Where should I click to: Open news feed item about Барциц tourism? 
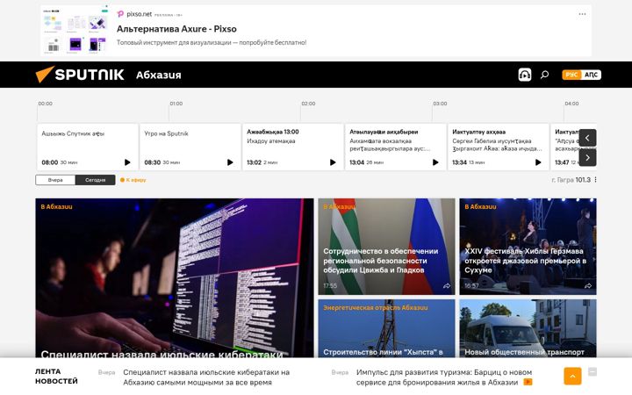point(444,377)
